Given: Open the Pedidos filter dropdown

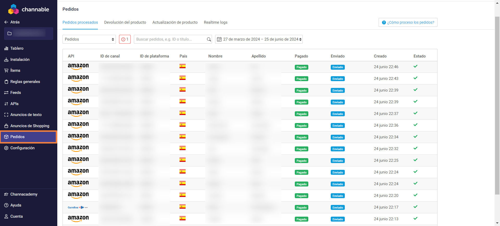Looking at the screenshot, I should pyautogui.click(x=89, y=39).
